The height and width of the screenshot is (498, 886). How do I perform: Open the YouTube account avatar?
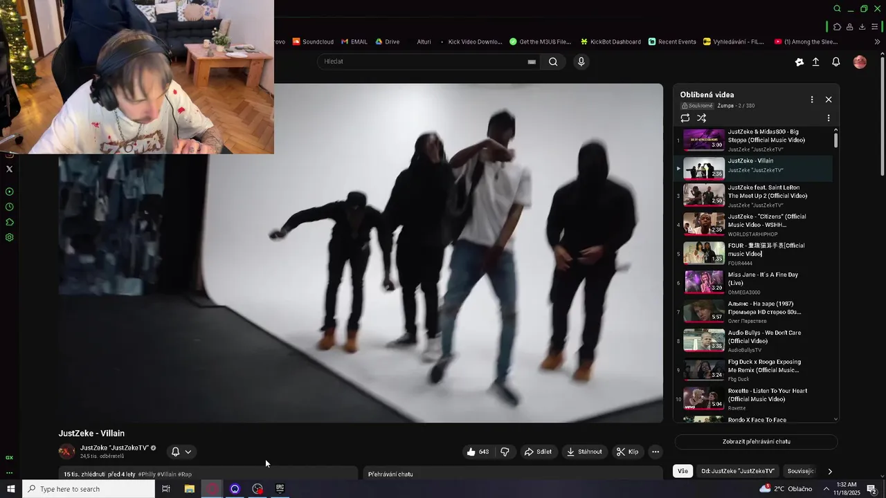click(860, 62)
